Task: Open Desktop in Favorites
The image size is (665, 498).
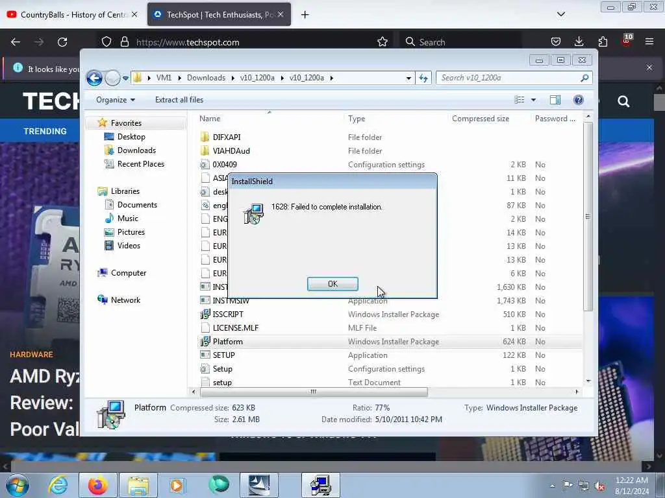Action: 131,137
